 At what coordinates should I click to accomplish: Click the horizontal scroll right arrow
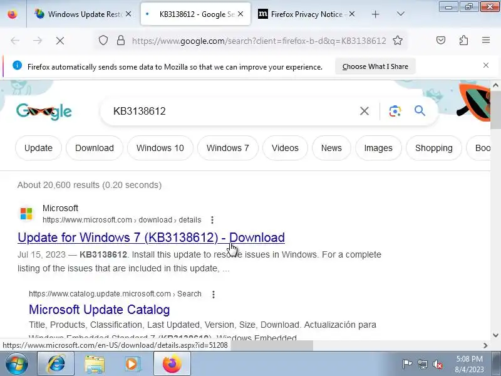(x=485, y=345)
